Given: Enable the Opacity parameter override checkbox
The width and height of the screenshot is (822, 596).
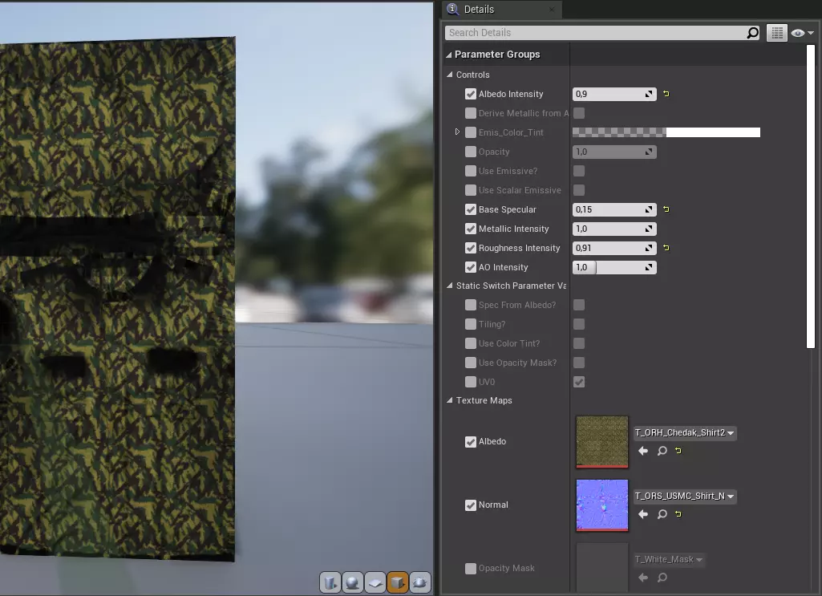Looking at the screenshot, I should point(471,152).
